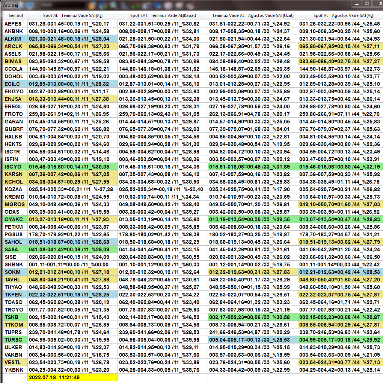Click the cell '008,09-008,17=00,08 /11_%32,81'
The width and height of the screenshot is (383, 383).
pyautogui.click(x=163, y=31)
